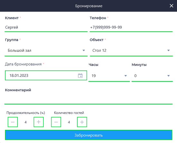
Task: Expand the Группа dropdown arrow
Action: tap(84, 50)
